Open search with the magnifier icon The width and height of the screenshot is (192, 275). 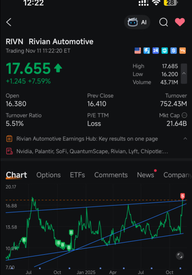[x=164, y=22]
